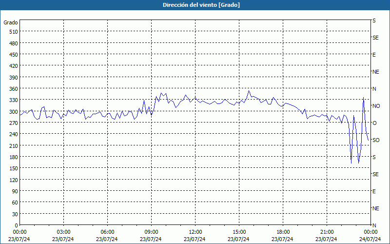390x244 pixels.
Task: Select the 09:00 time axis label
Action: coord(151,232)
